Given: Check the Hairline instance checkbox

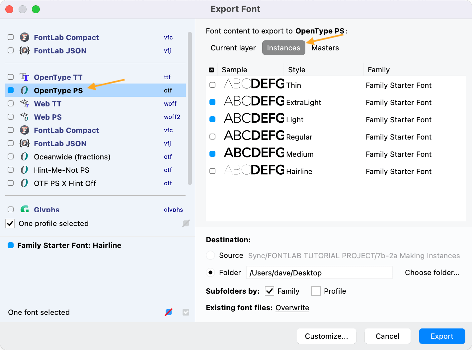Looking at the screenshot, I should tap(212, 171).
